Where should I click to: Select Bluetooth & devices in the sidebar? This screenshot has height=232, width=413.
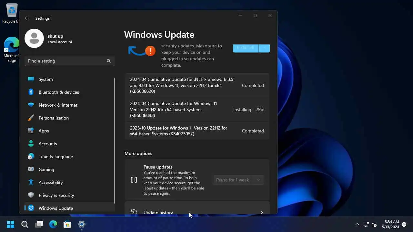pos(69,92)
